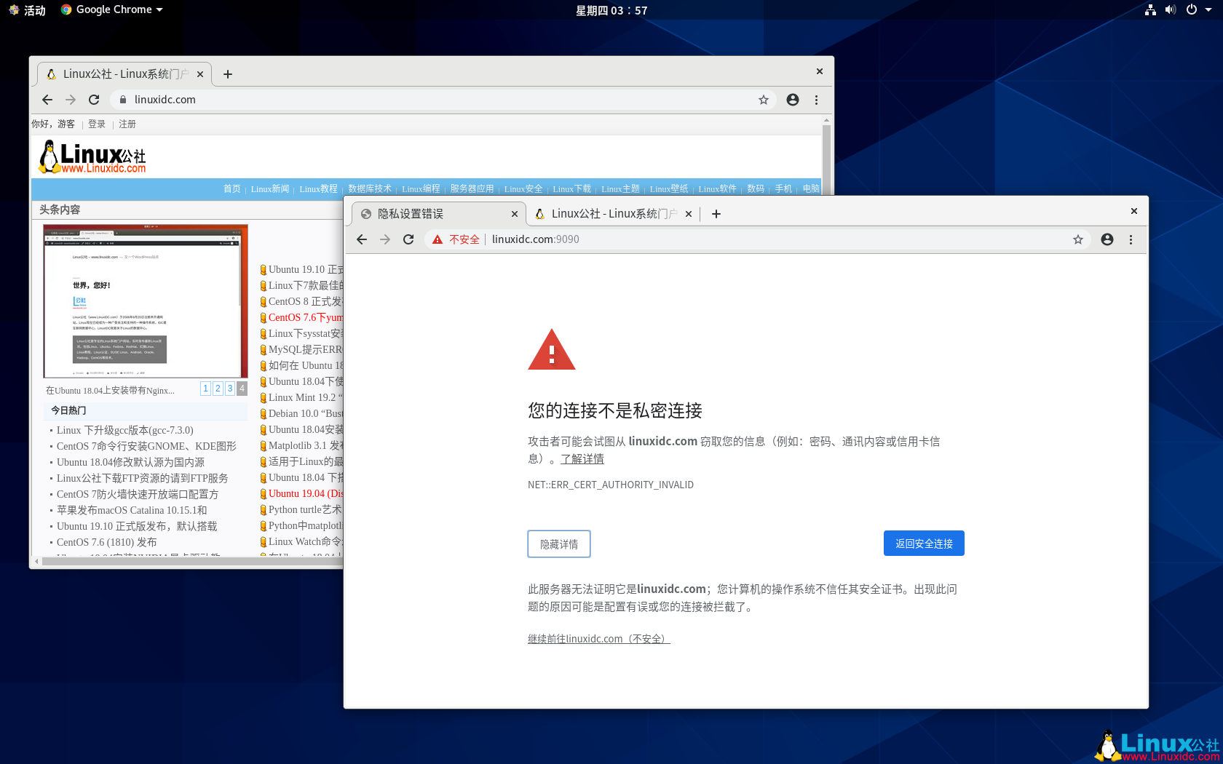Toggle the bookmark star for linuxidc.com:9090
Viewport: 1223px width, 764px height.
tap(1078, 239)
